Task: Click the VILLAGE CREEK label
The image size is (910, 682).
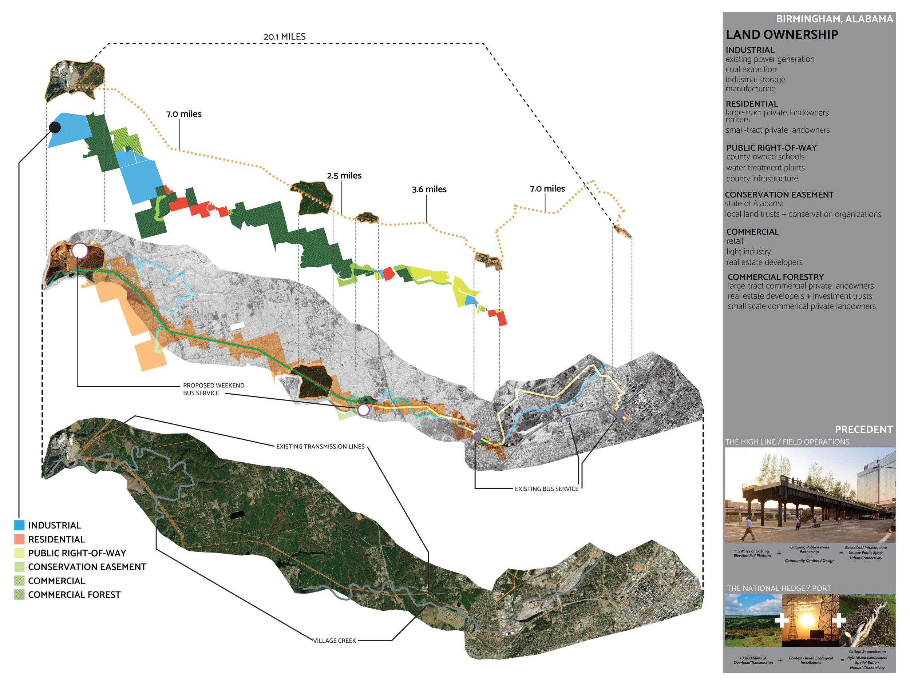Action: 335,641
